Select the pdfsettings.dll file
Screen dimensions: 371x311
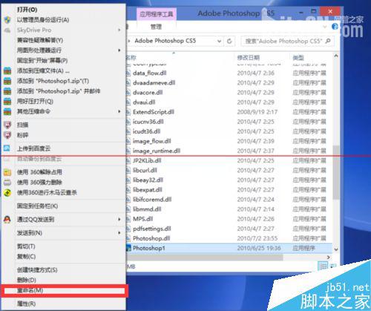click(152, 229)
